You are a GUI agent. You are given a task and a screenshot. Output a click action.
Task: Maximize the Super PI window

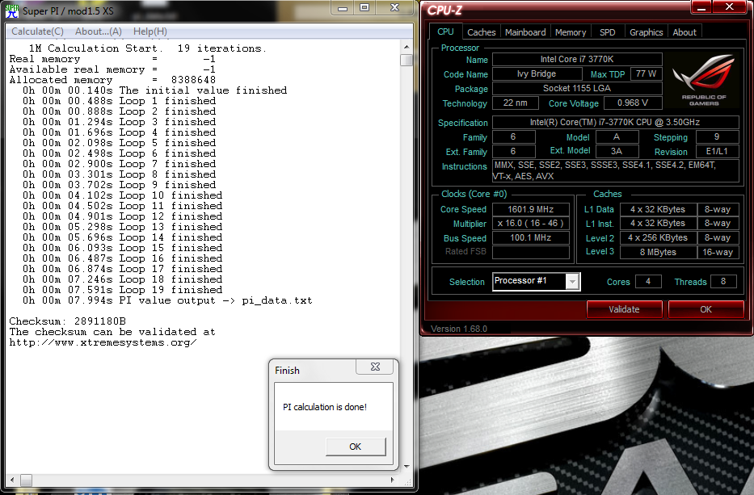(364, 8)
